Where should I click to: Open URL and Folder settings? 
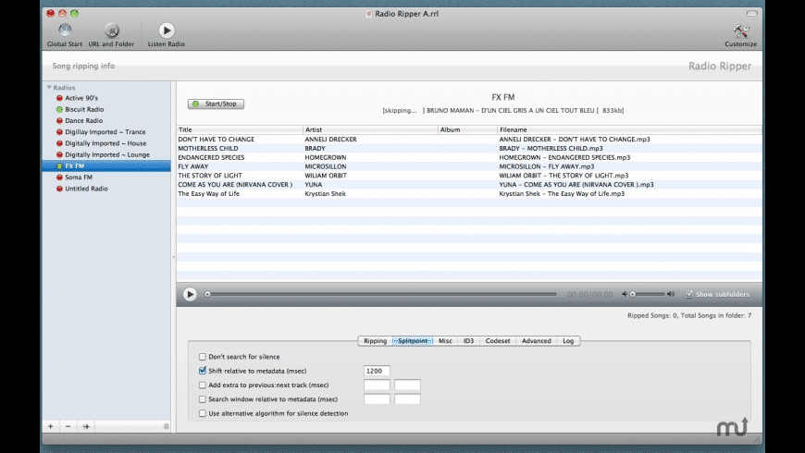point(112,31)
